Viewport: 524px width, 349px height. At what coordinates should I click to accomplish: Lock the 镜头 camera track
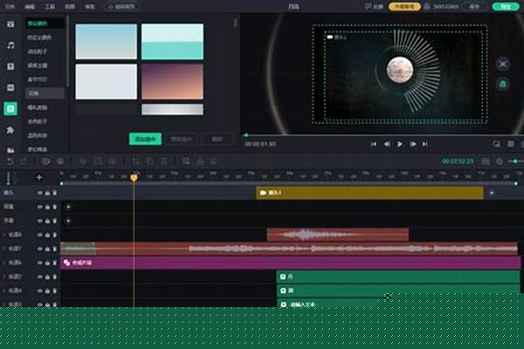[47, 193]
